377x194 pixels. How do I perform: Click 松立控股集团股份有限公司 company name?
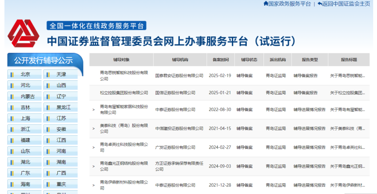124,93
